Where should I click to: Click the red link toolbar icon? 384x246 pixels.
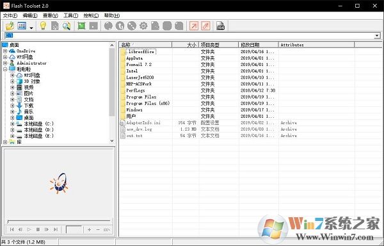click(205, 26)
